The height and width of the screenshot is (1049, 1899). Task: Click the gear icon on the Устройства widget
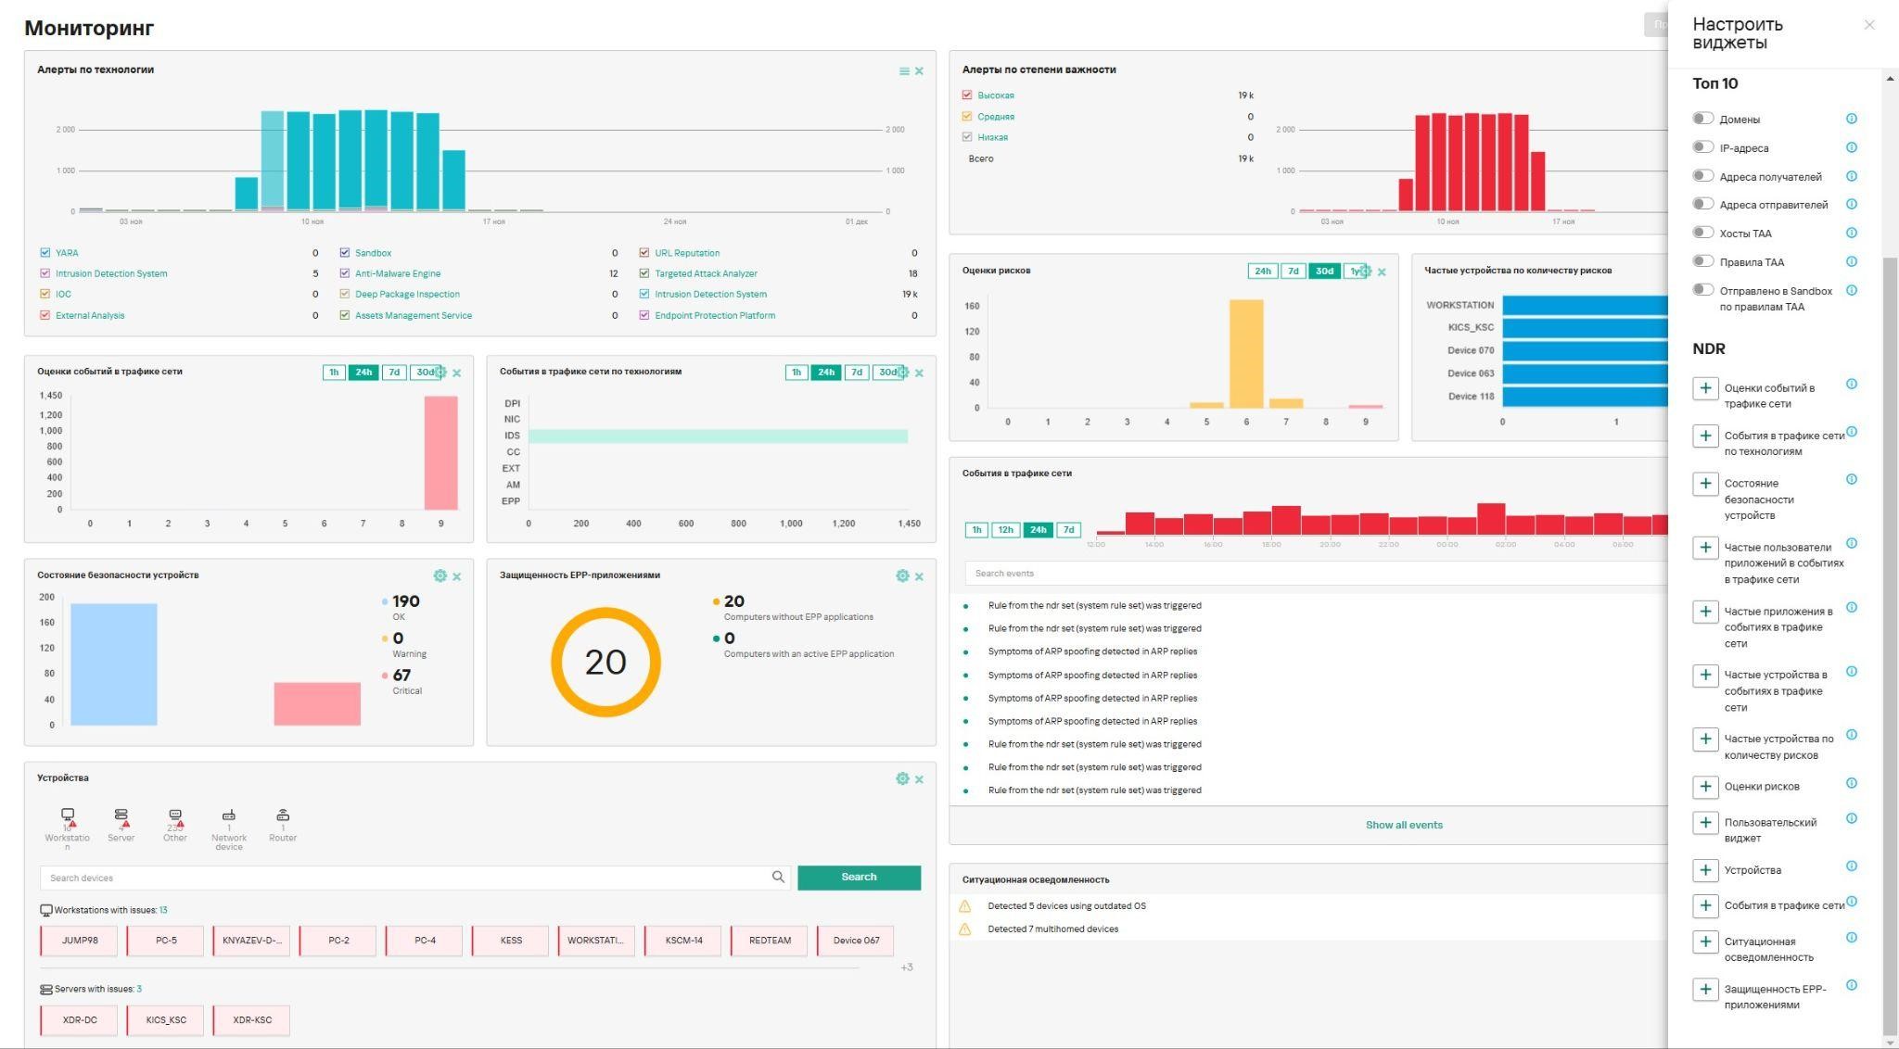click(x=901, y=779)
